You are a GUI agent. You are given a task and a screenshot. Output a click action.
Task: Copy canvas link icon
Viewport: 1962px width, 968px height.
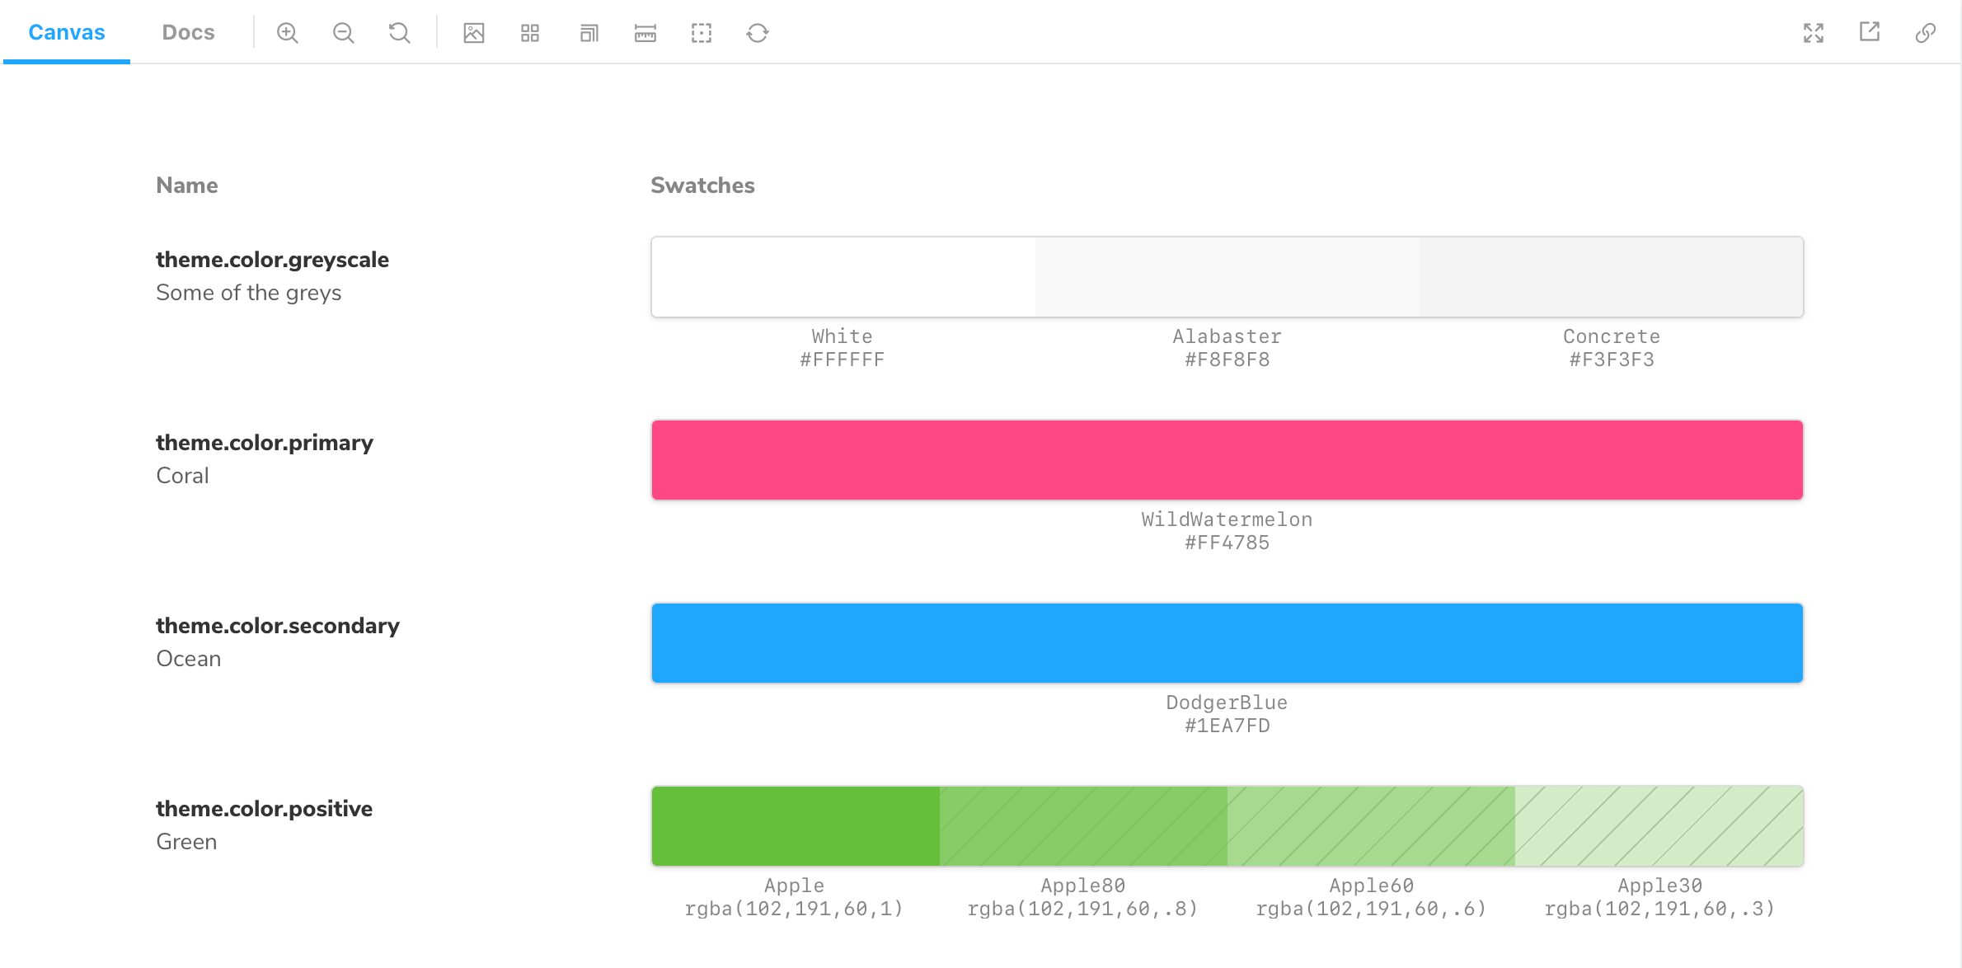[1926, 33]
